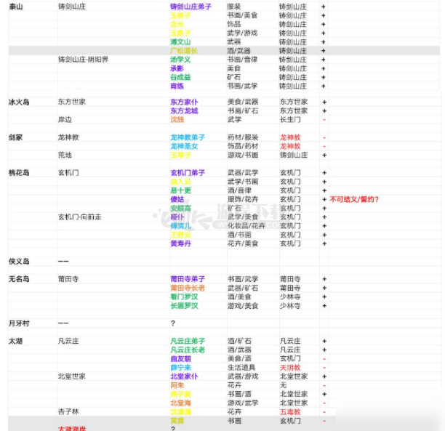Select the name cell '龙神圣女'

coord(184,146)
